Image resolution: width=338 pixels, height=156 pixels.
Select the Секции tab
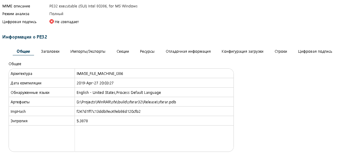coord(123,52)
